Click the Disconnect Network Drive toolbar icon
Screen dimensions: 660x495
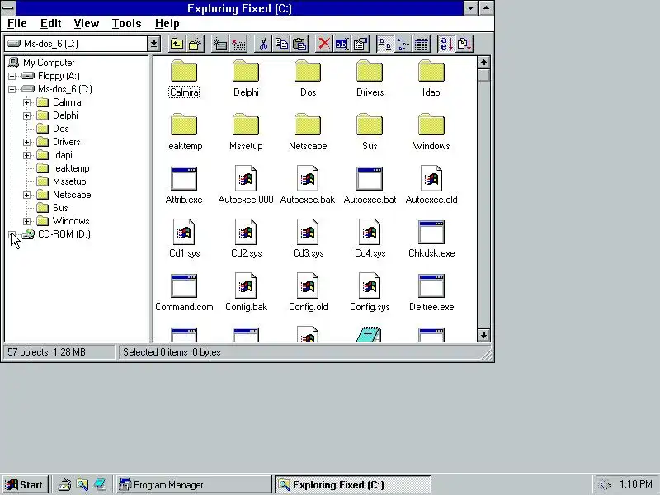tap(238, 44)
